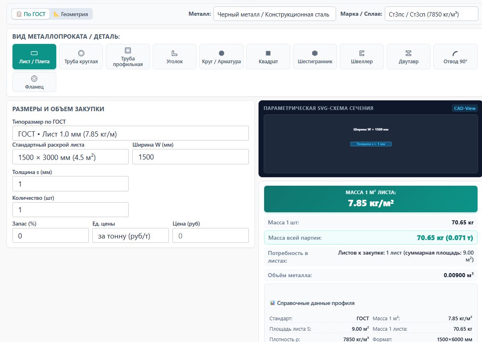
Task: Open Стандартный раскрой листа dropdown
Action: [70, 157]
